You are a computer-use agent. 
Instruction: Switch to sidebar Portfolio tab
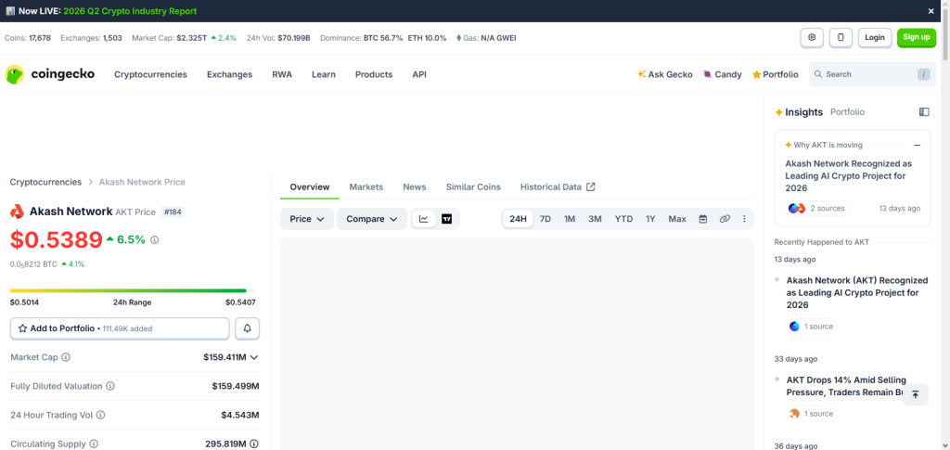(847, 112)
